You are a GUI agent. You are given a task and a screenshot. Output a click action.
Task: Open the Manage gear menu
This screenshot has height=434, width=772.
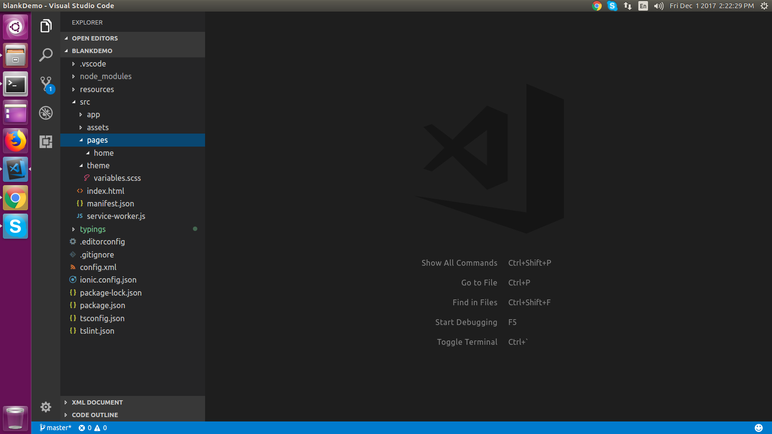point(46,407)
